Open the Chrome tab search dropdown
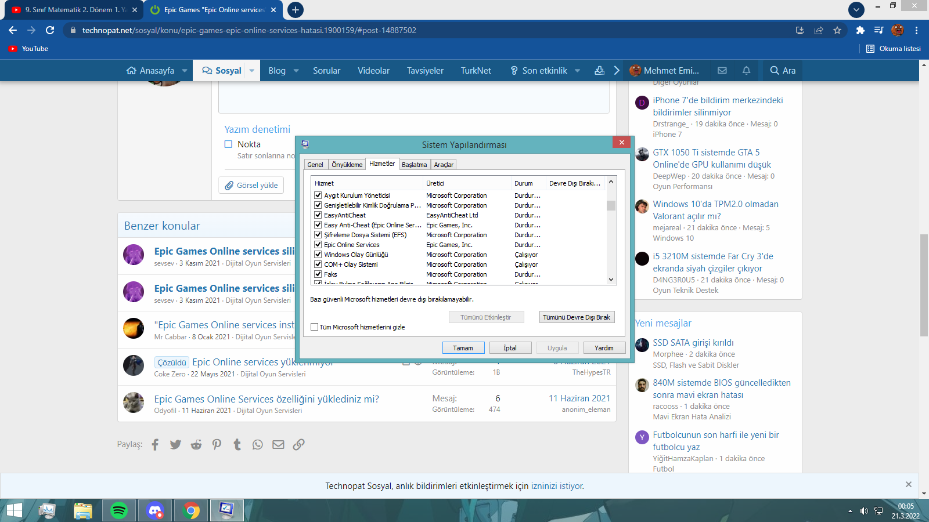Viewport: 929px width, 522px height. 856,10
